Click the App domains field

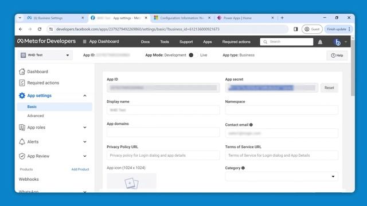(x=163, y=132)
